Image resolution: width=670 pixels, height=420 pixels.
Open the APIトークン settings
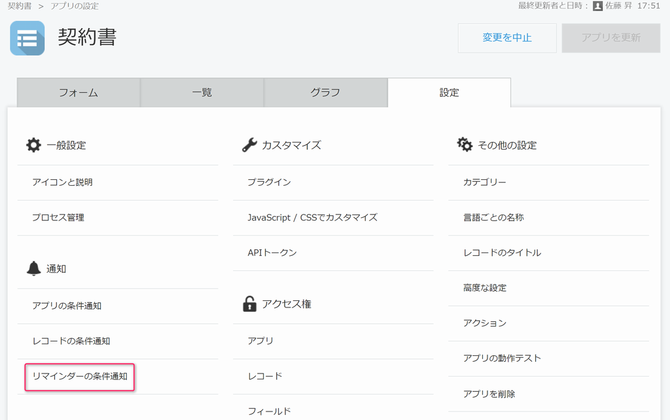coord(272,253)
